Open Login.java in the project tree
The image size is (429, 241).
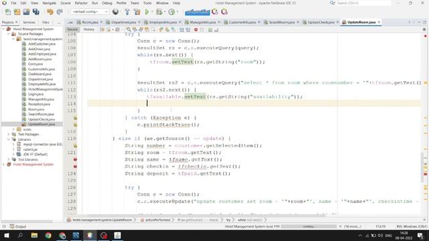click(36, 94)
